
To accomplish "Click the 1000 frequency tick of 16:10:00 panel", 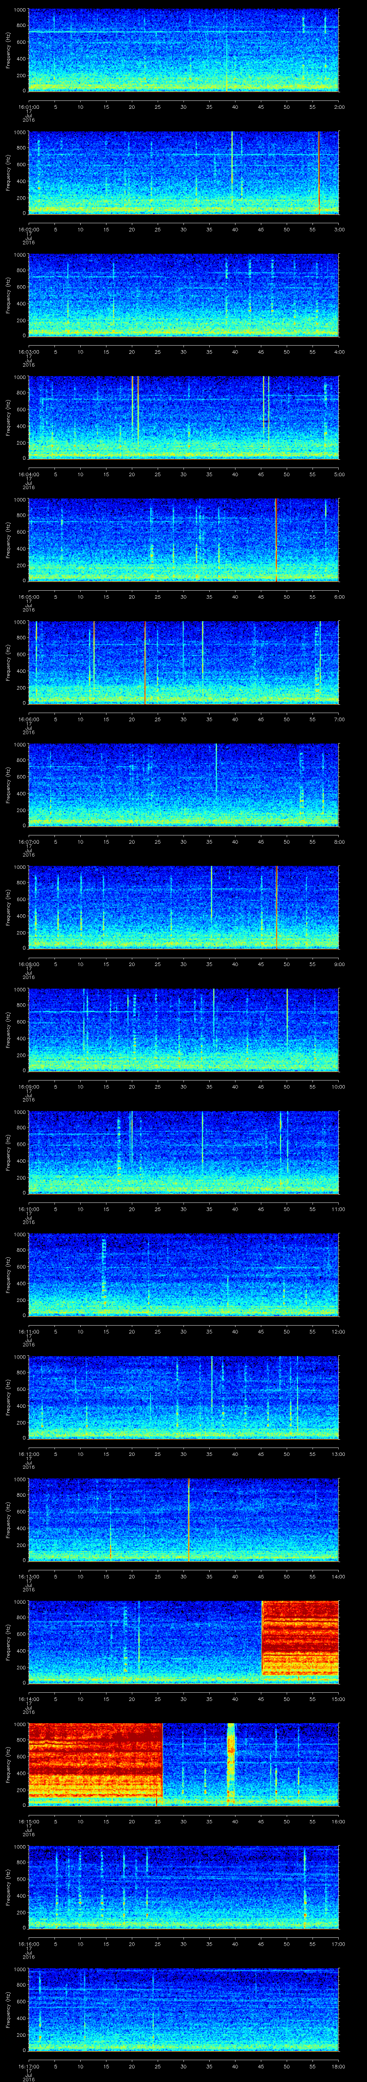I will (x=20, y=1113).
